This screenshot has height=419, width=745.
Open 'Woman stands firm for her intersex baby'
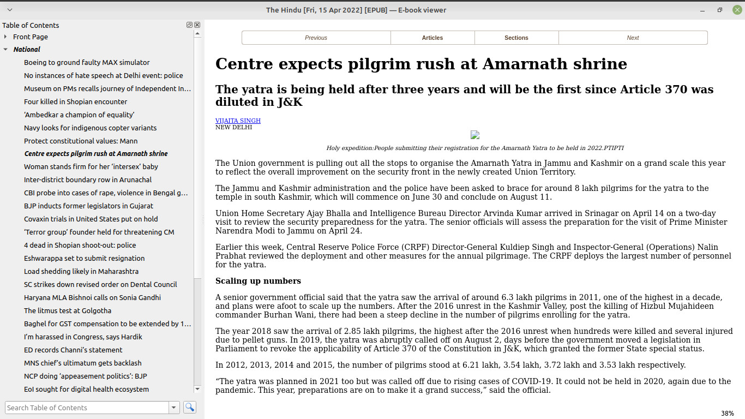click(91, 166)
